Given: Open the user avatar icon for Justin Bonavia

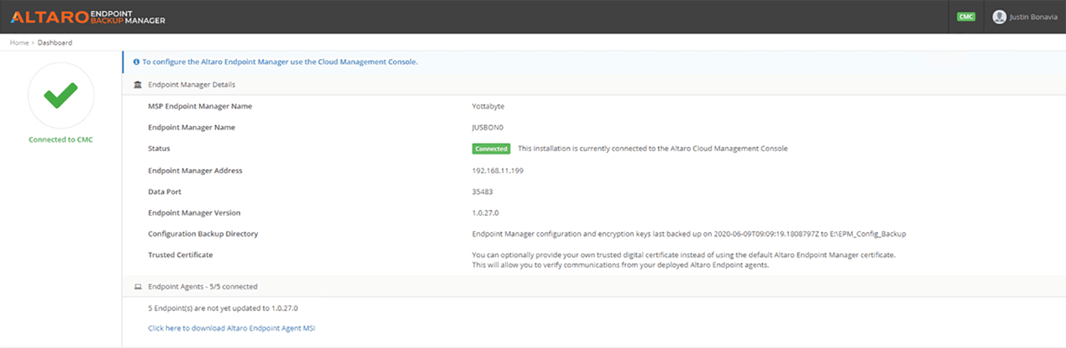Looking at the screenshot, I should [999, 17].
